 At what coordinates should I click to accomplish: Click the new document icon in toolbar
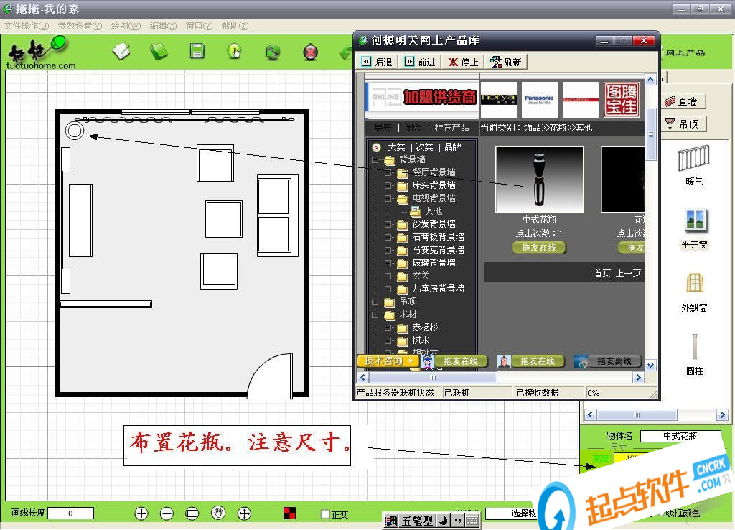(121, 51)
